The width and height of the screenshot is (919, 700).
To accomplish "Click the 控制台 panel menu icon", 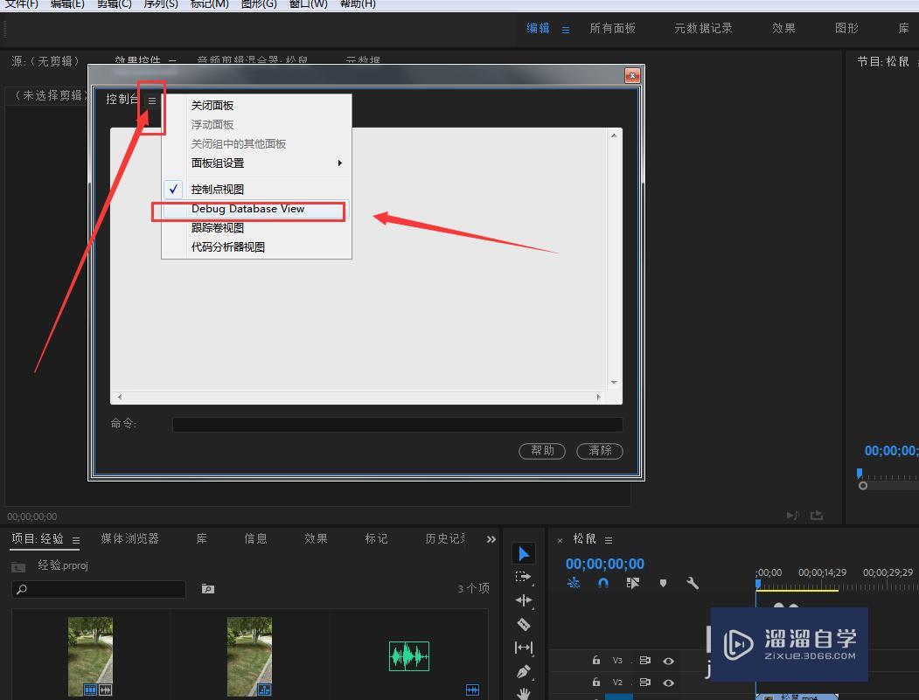I will (x=152, y=100).
